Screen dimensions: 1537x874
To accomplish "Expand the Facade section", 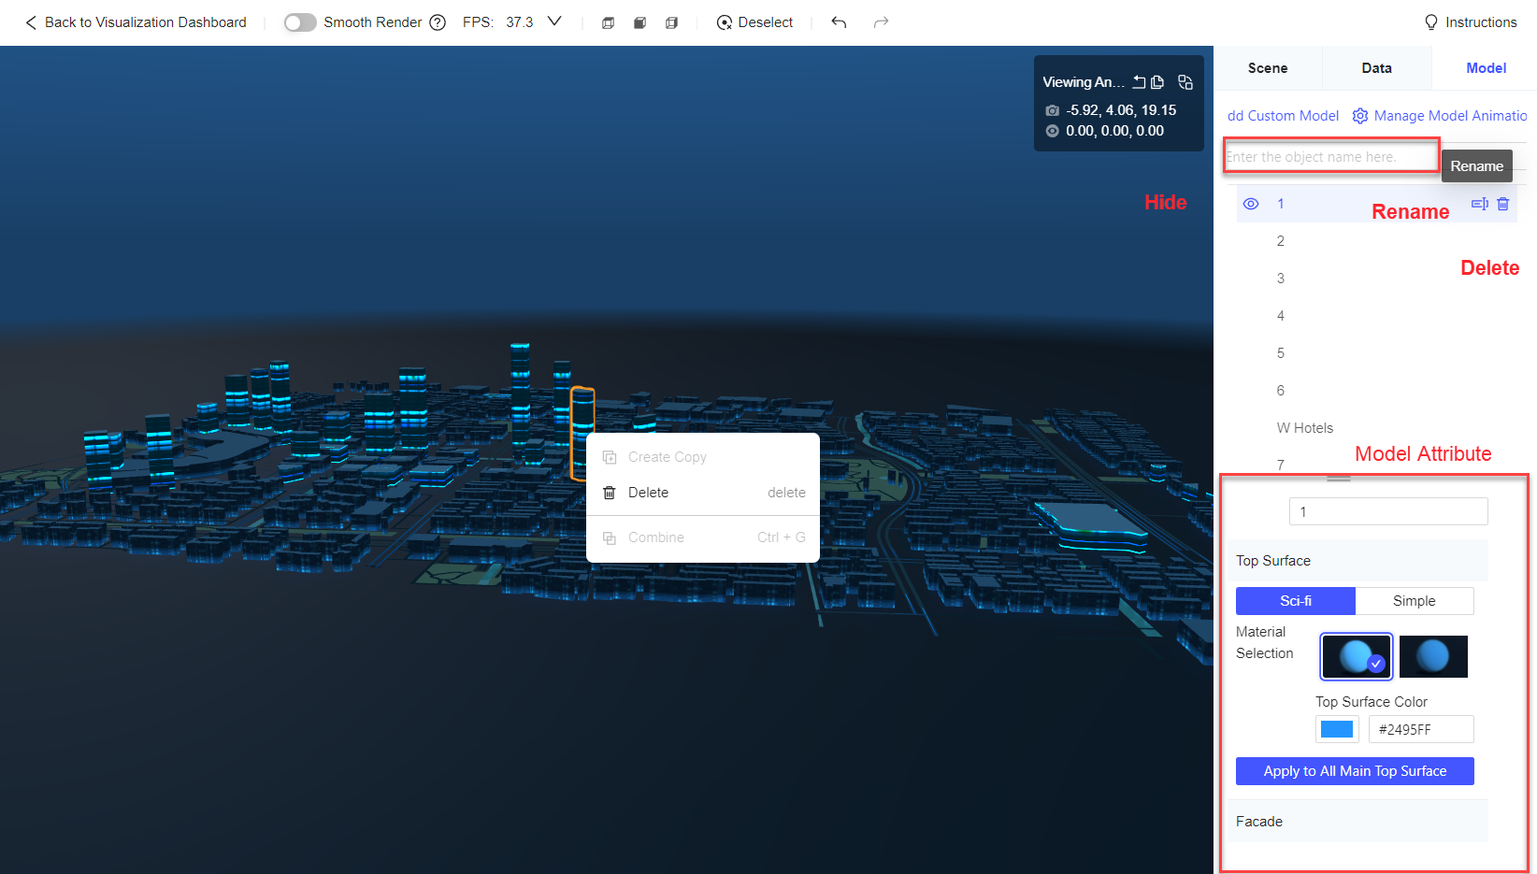I will tap(1356, 821).
